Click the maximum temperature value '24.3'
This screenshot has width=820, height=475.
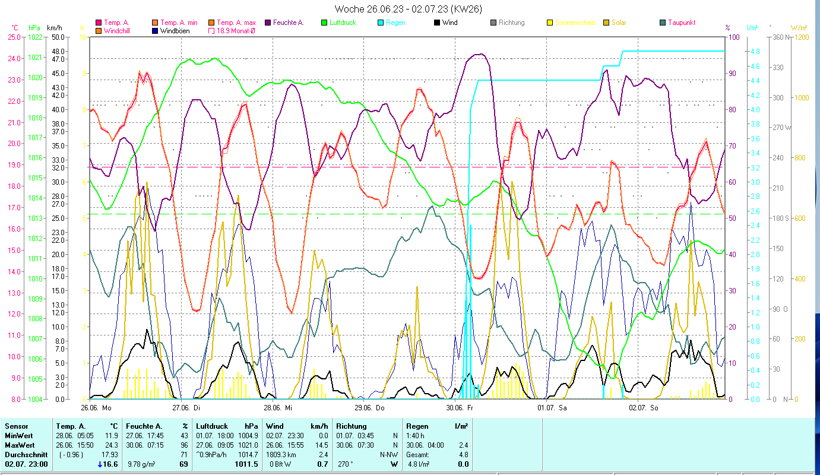point(112,445)
